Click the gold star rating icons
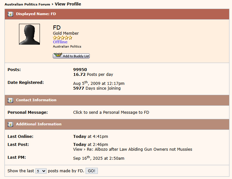The width and height of the screenshot is (232, 179). [62, 38]
